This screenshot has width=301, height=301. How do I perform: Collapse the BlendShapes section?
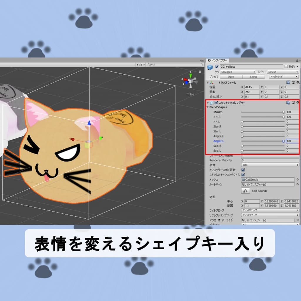(208, 107)
